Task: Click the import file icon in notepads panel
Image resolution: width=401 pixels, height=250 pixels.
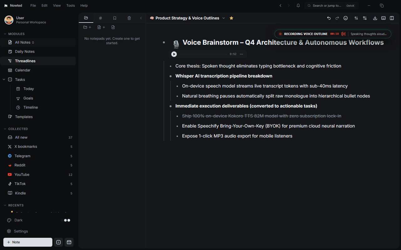Action: pos(113,27)
